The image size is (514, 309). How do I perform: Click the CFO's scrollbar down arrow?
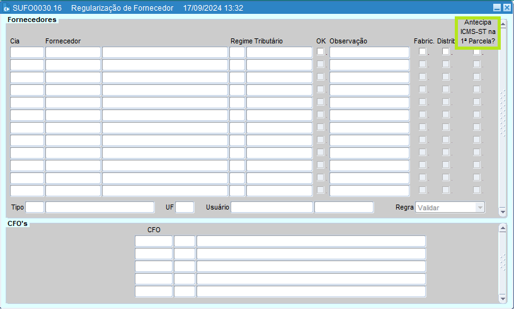tap(503, 297)
